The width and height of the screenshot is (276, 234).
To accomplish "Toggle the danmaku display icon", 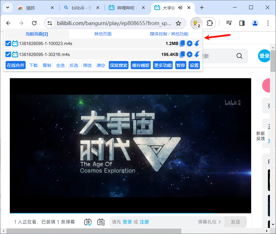I will tap(88, 222).
